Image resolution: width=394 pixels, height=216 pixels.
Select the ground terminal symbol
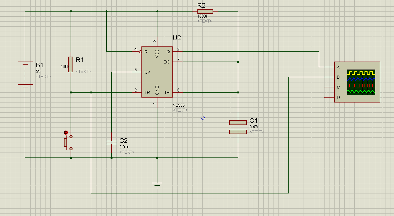point(157,185)
